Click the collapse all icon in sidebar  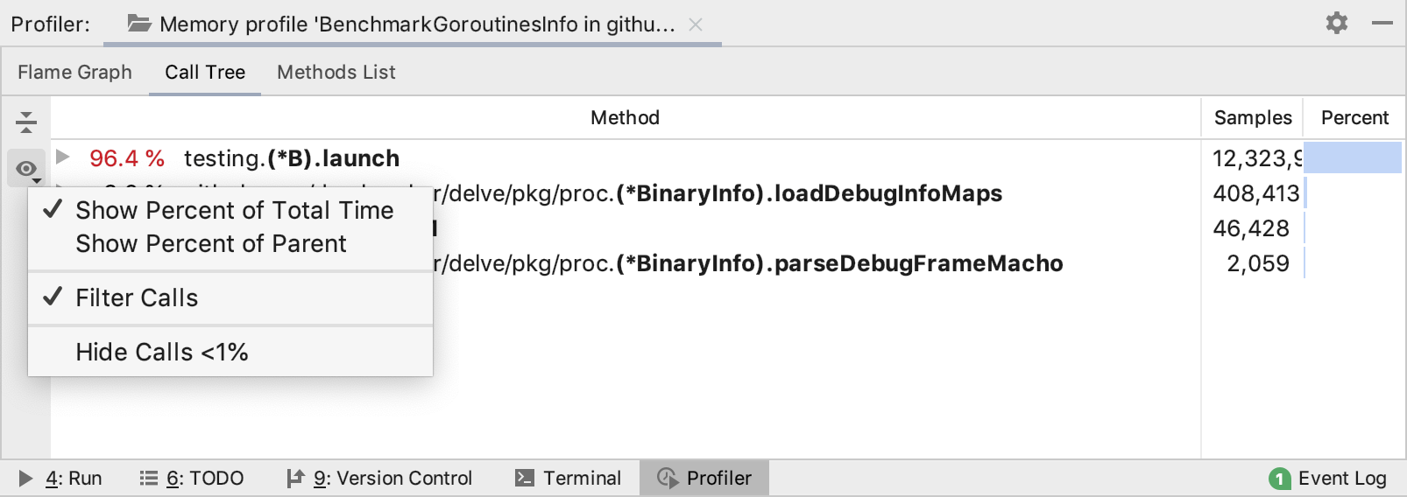(26, 122)
